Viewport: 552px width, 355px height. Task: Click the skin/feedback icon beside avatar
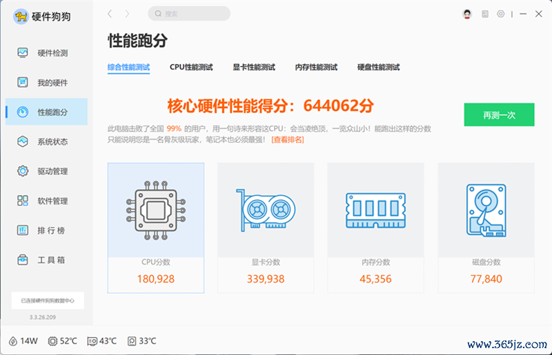tap(485, 14)
